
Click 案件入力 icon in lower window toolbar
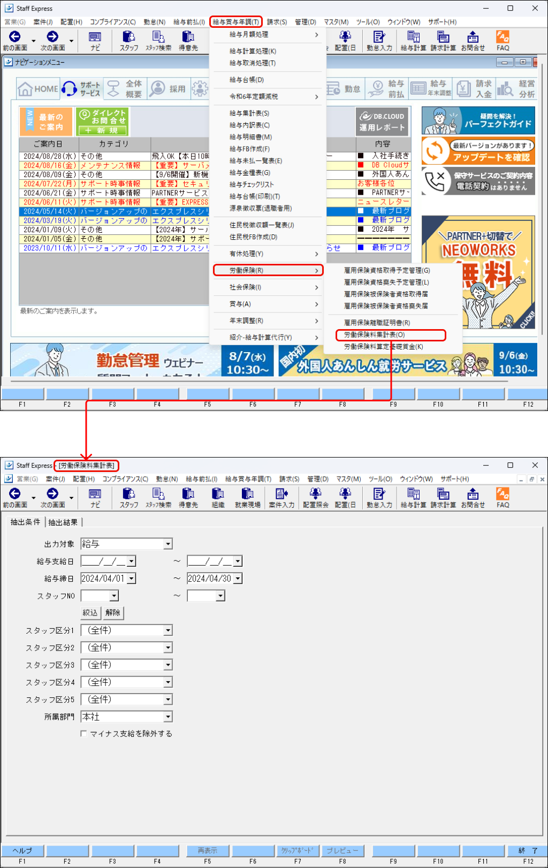[x=281, y=497]
